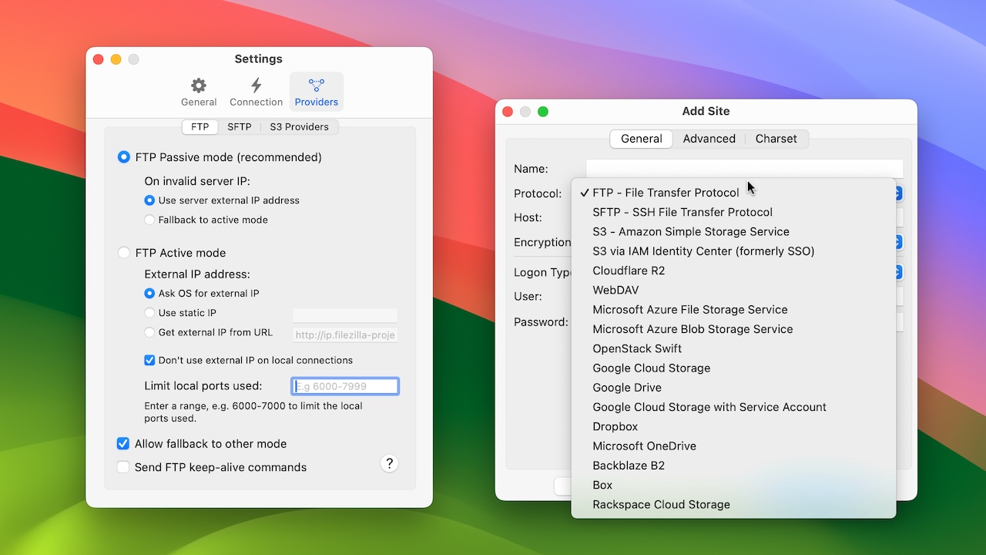Choose S3 via IAM Identity Center
The width and height of the screenshot is (986, 555).
(733, 251)
